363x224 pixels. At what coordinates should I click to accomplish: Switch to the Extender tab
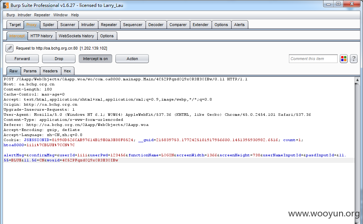pyautogui.click(x=200, y=25)
